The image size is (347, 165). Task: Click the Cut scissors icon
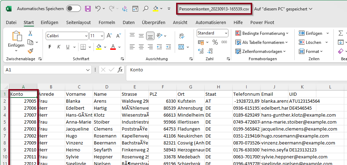coord(30,33)
